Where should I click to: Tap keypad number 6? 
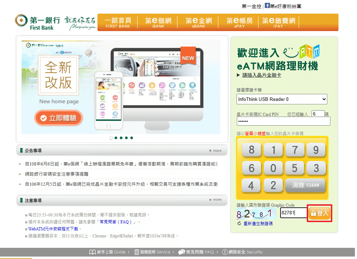click(x=252, y=168)
